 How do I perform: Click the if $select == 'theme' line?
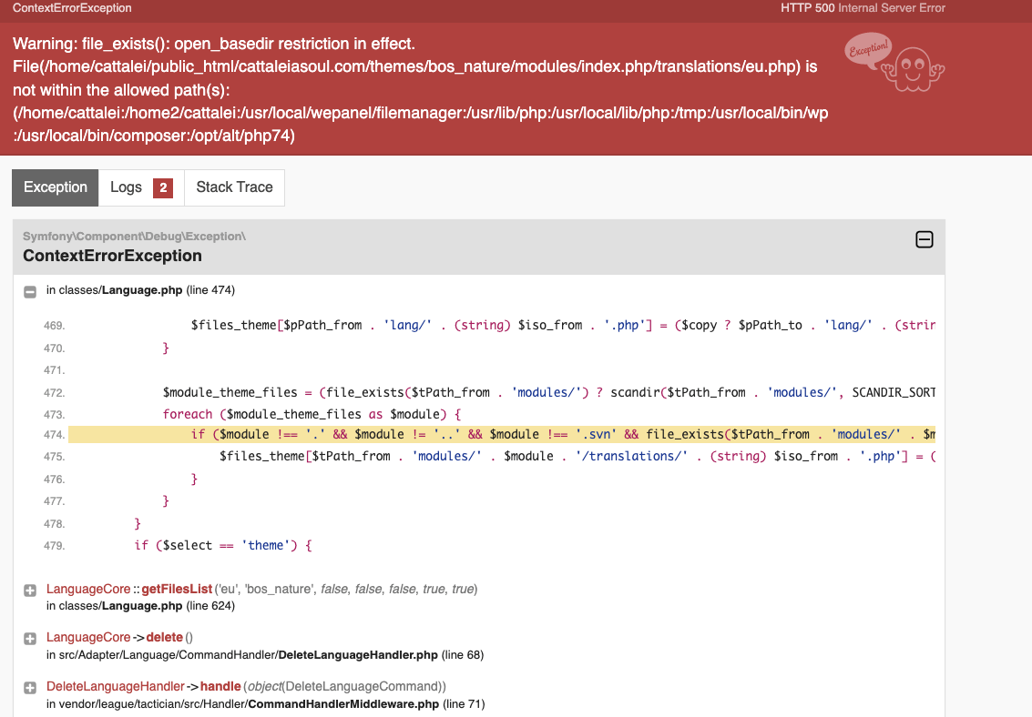[223, 545]
